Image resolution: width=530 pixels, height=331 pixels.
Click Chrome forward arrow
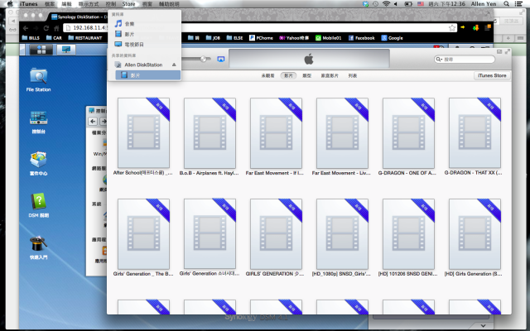click(x=36, y=28)
